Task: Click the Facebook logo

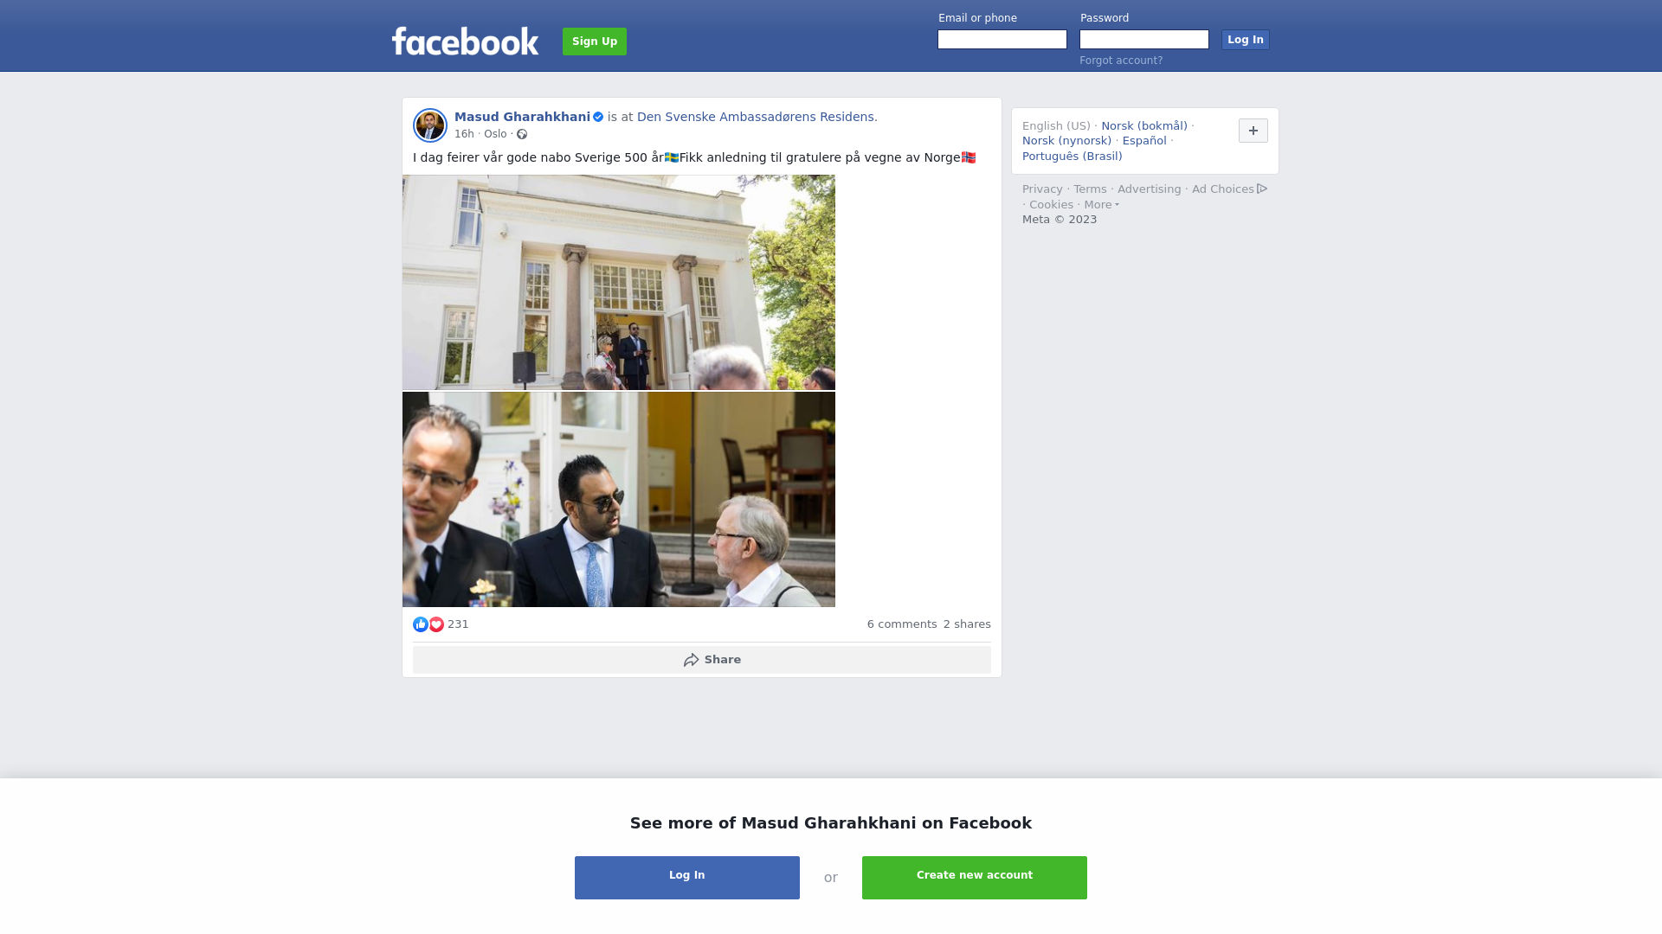Action: pos(465,41)
